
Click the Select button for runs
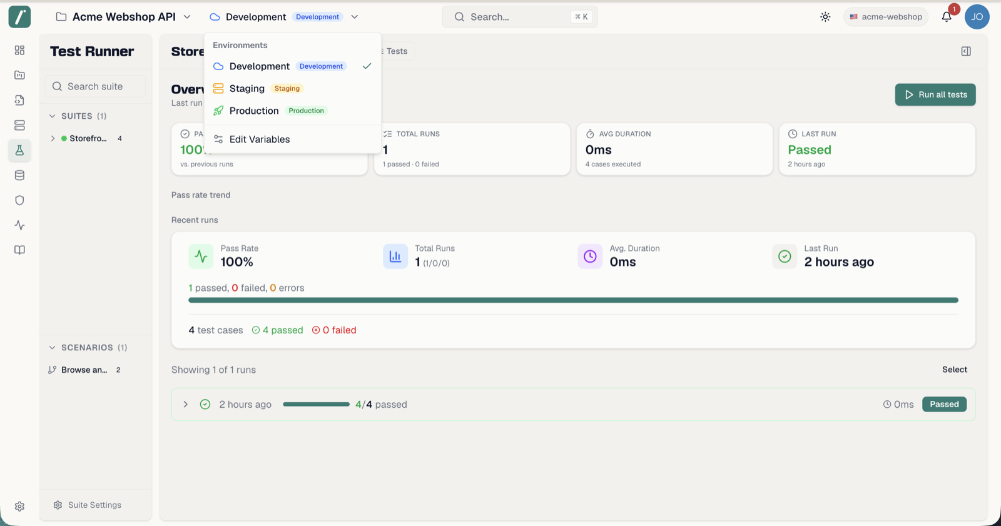click(955, 370)
